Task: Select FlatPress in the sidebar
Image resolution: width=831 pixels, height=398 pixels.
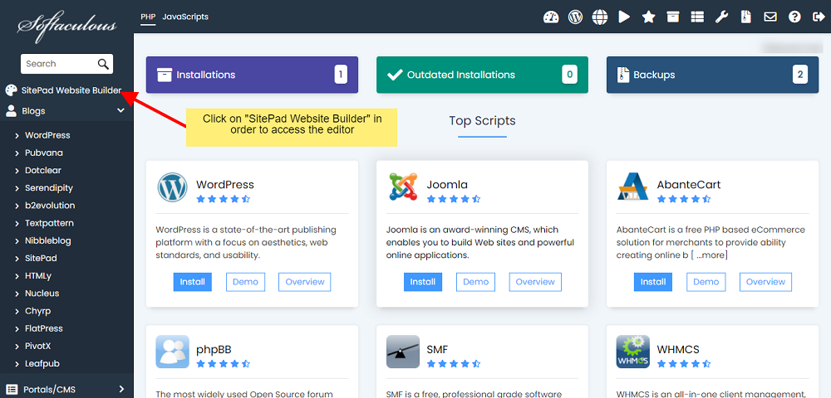Action: (x=43, y=328)
